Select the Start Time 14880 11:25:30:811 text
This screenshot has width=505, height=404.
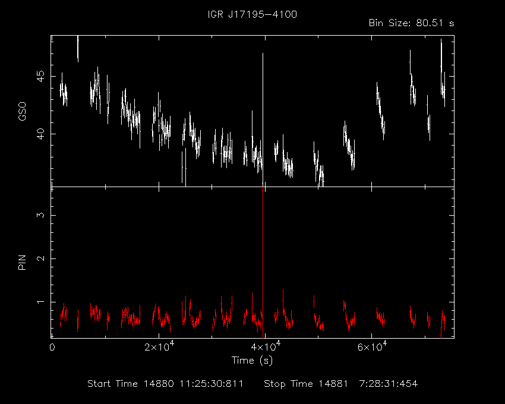165,384
